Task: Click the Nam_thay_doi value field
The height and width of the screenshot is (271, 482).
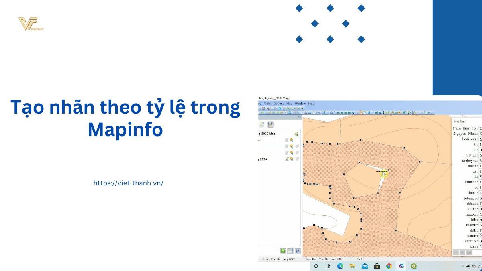Action: click(480, 128)
